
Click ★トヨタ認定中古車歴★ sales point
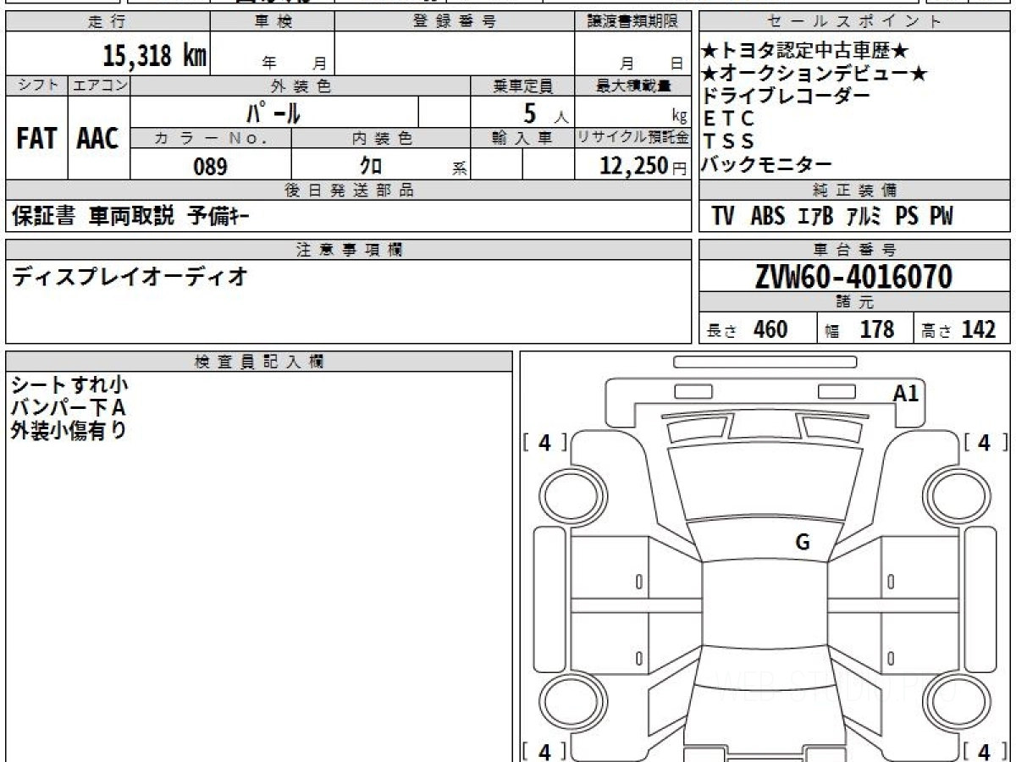806,52
